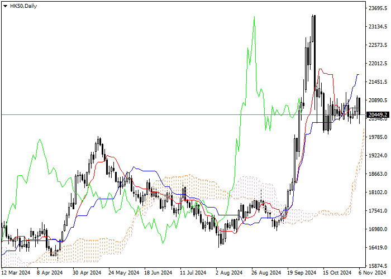This screenshot has width=391, height=279.
Task: Click the 21451.5 price axis label
Action: [x=378, y=81]
